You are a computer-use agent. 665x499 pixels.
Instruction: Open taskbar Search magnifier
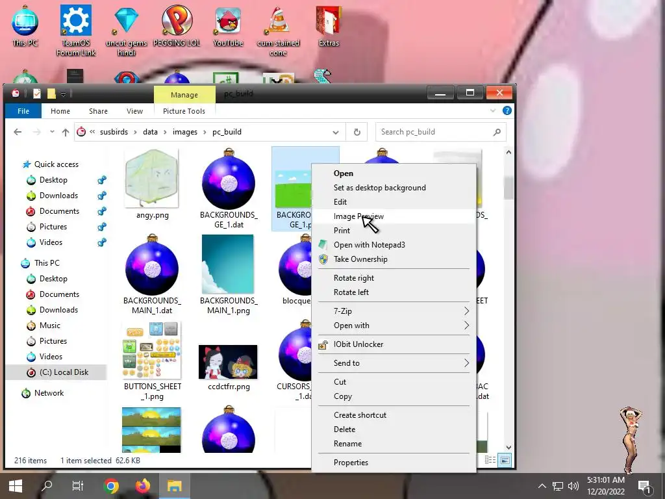(x=47, y=486)
